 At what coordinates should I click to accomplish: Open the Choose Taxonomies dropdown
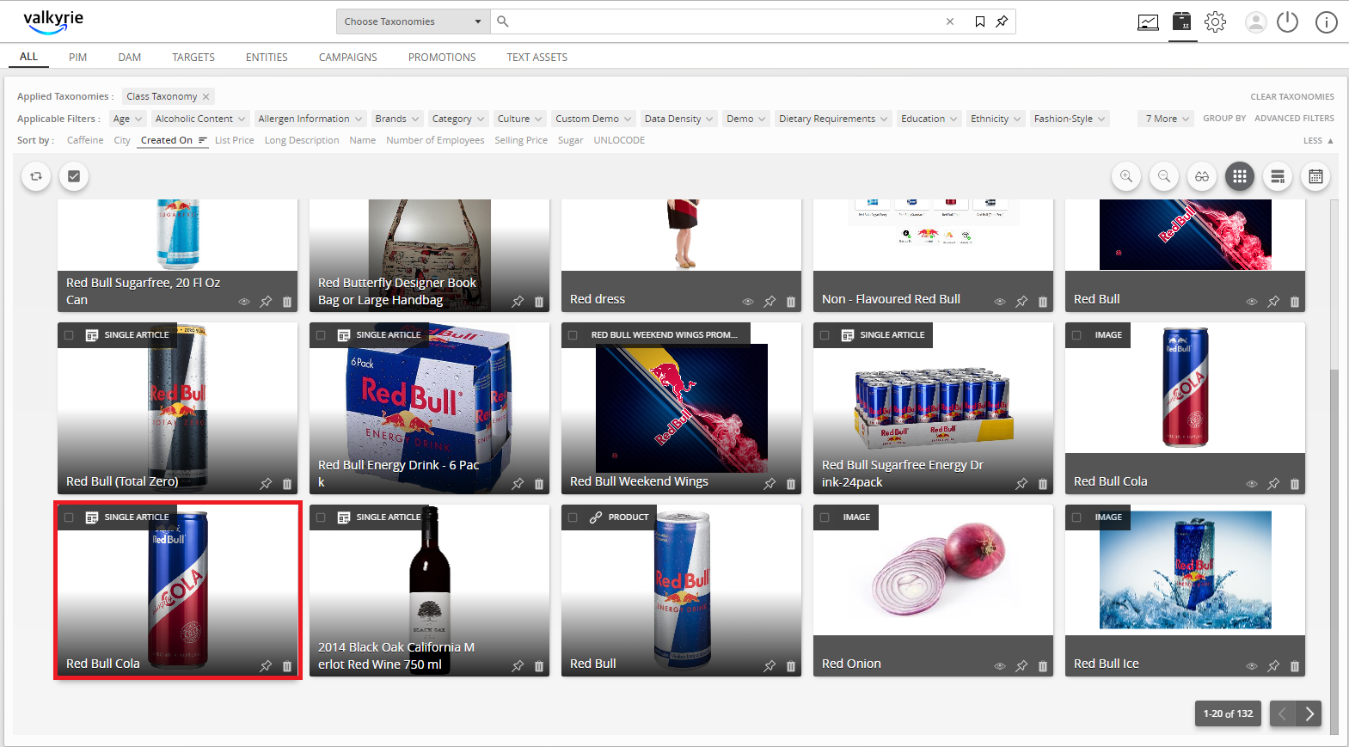point(414,21)
